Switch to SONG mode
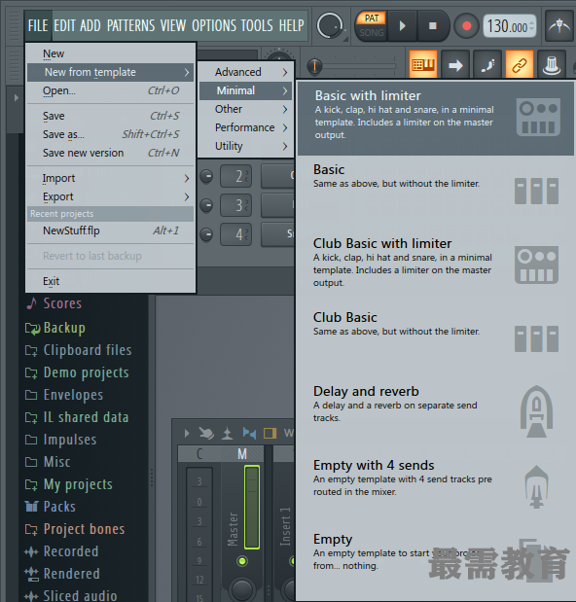 pyautogui.click(x=372, y=33)
